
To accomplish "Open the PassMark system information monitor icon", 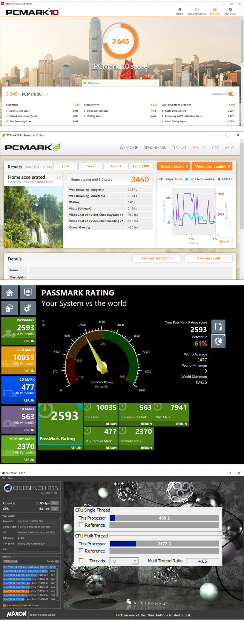I will tap(28, 292).
